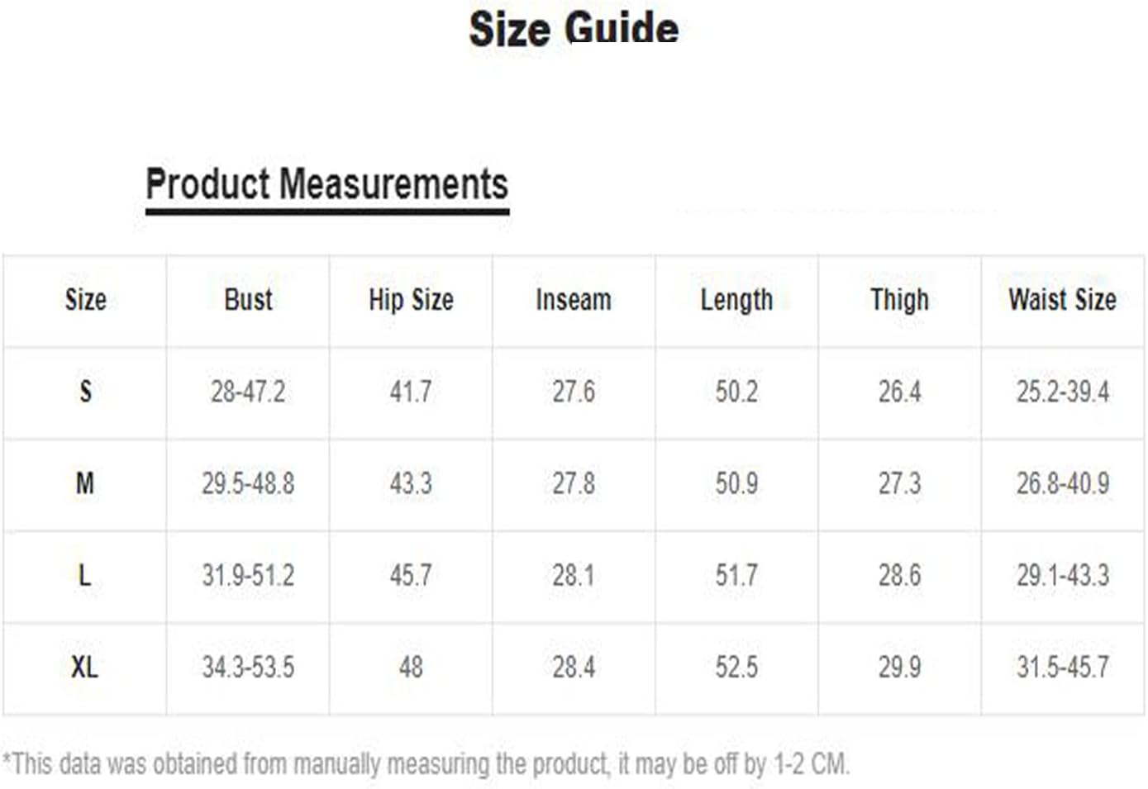Click length value 52.5 in XL row

coord(736,666)
